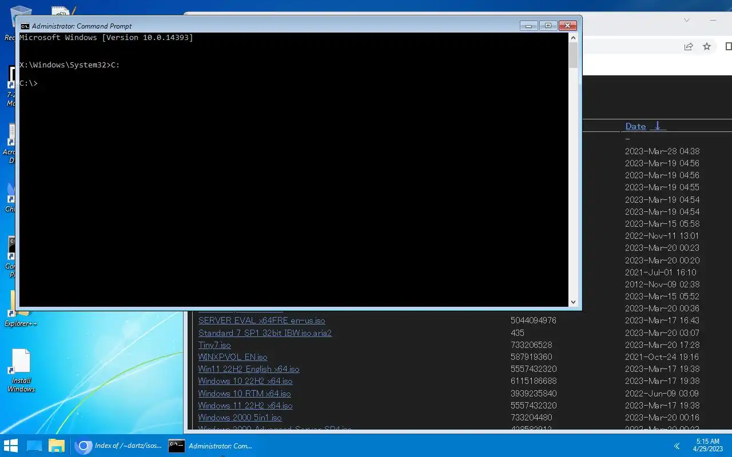The image size is (732, 457).
Task: Bookmark this page with the star icon
Action: coord(707,47)
